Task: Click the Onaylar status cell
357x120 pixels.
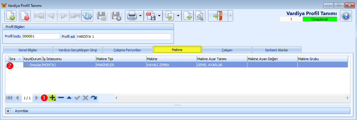Action: (x=32, y=65)
